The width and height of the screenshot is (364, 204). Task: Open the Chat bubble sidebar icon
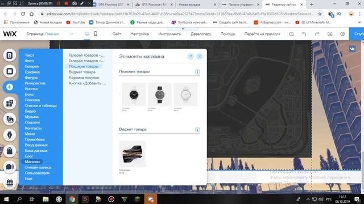coord(10,167)
